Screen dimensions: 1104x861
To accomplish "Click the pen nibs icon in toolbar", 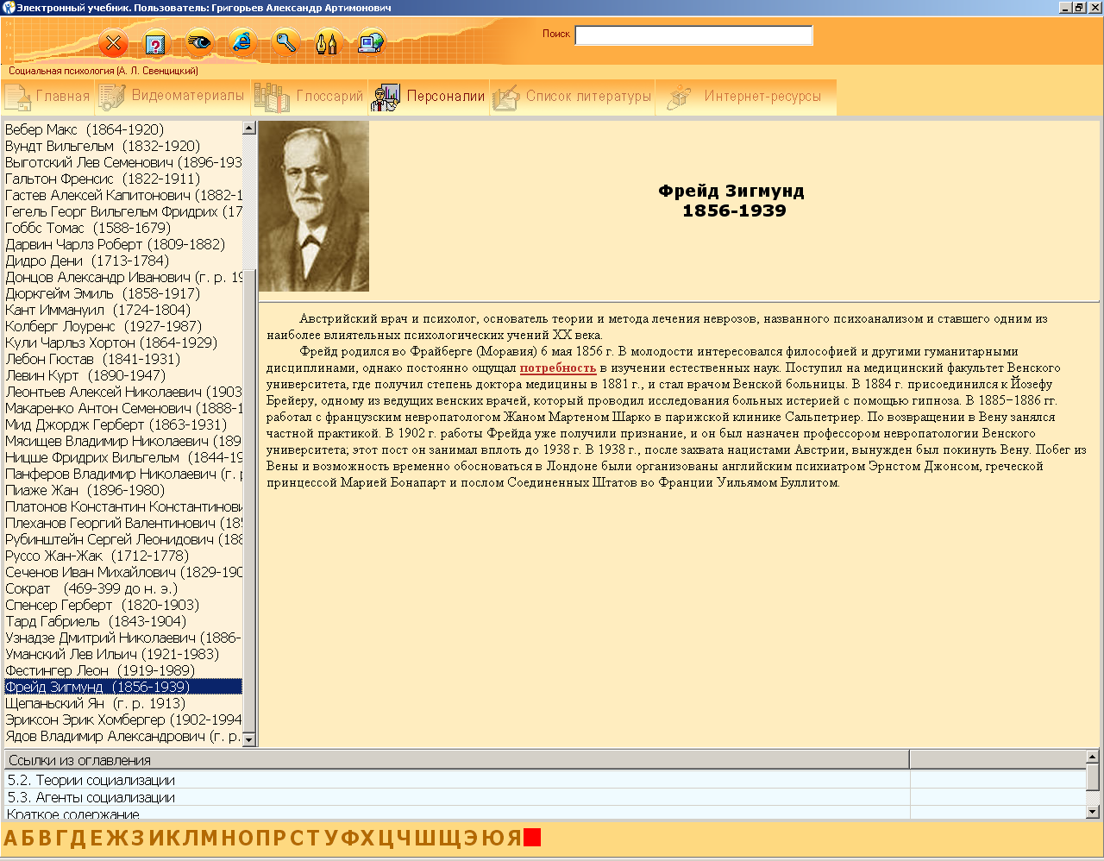I will [x=328, y=42].
